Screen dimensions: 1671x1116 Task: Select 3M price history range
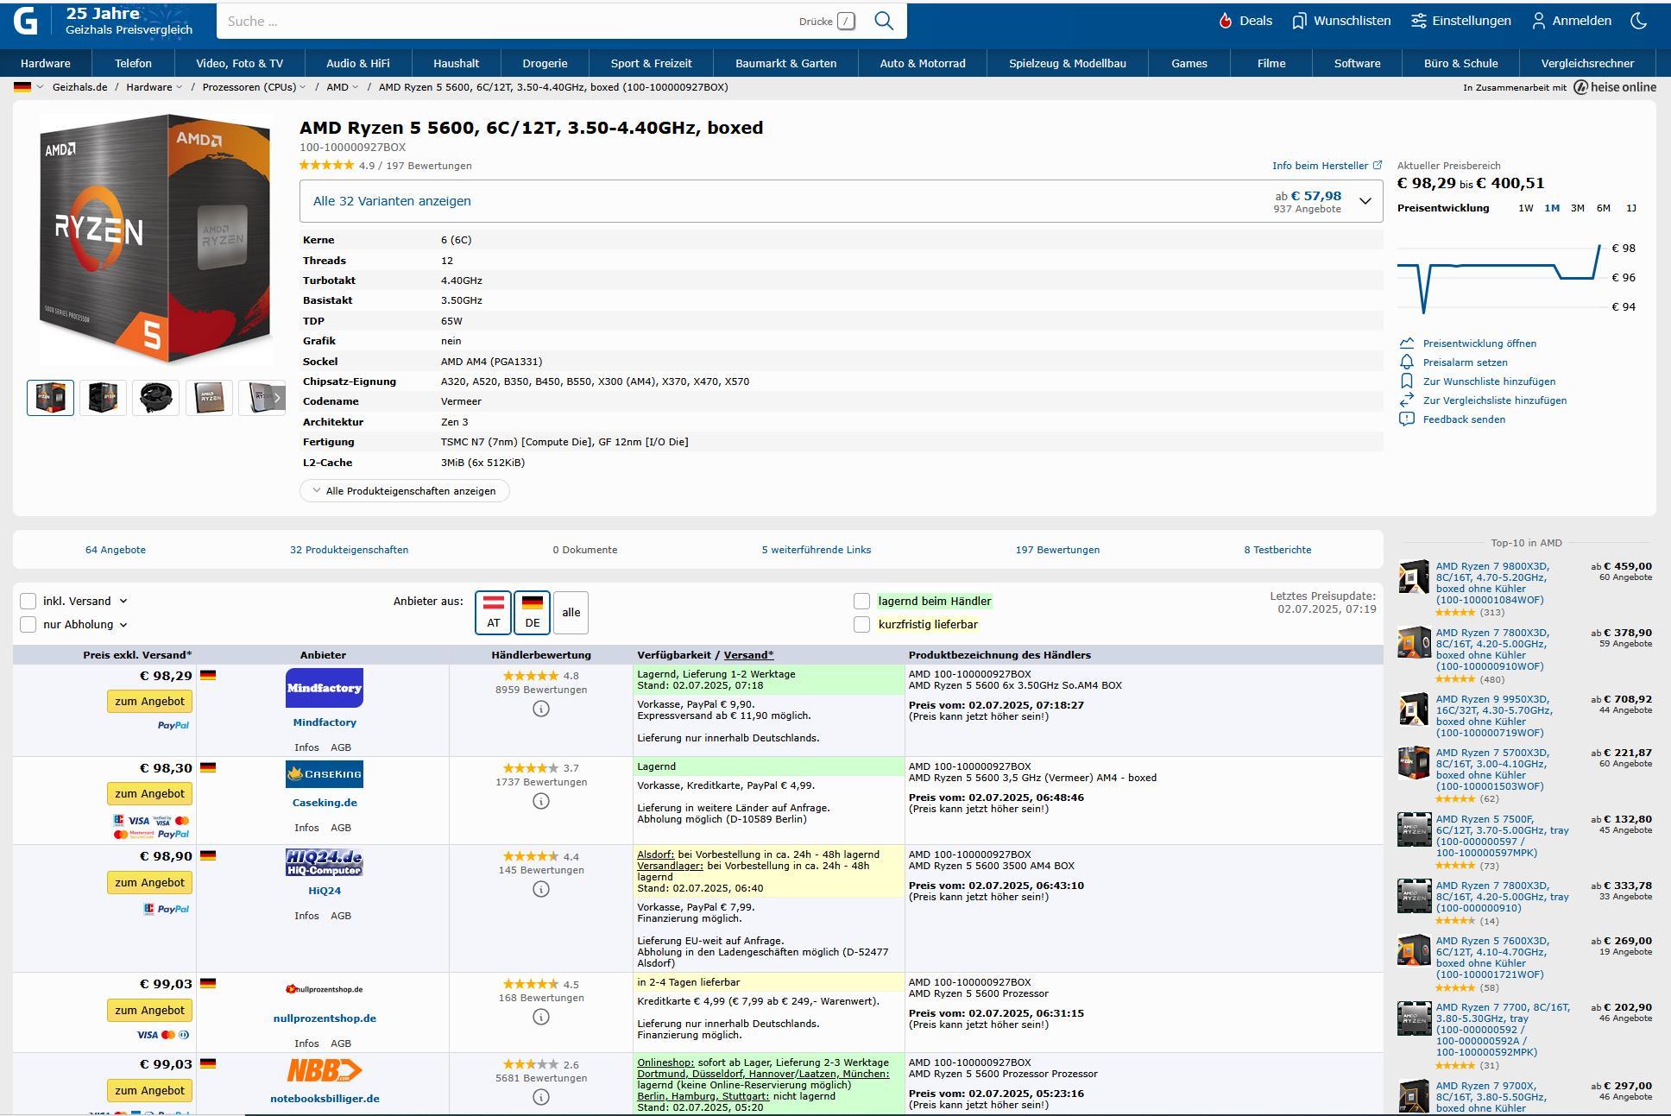(x=1578, y=208)
